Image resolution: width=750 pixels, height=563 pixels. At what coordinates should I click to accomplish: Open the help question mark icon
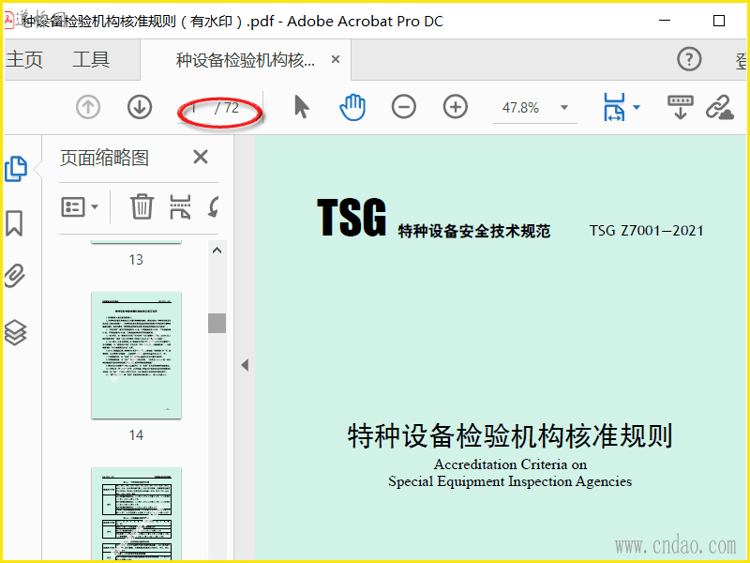[689, 59]
